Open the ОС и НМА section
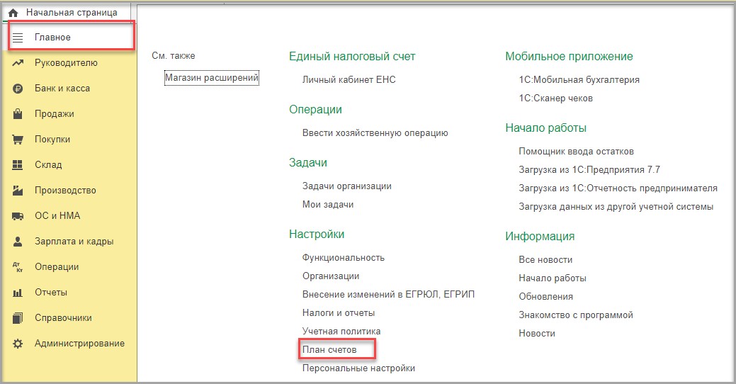Viewport: 736px width, 384px height. (x=58, y=215)
